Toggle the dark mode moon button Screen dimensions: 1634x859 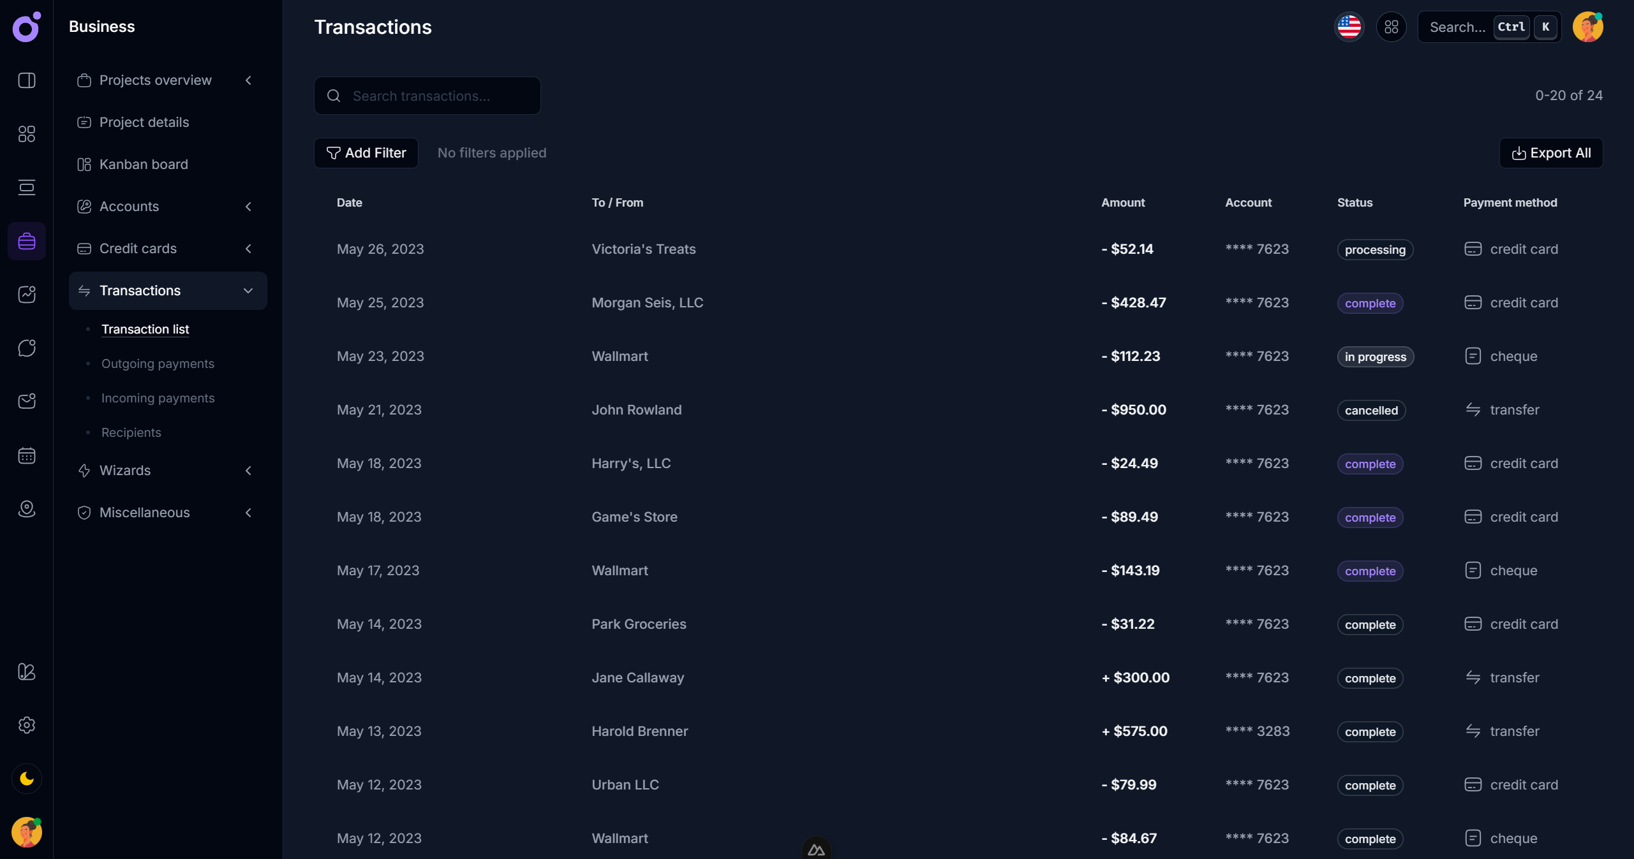pyautogui.click(x=27, y=779)
